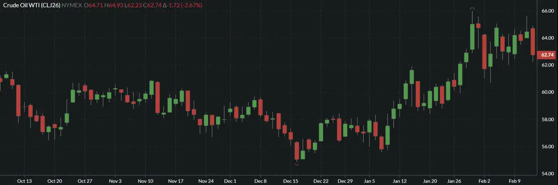Click the chart high marker arc near 66.00

(x=472, y=9)
